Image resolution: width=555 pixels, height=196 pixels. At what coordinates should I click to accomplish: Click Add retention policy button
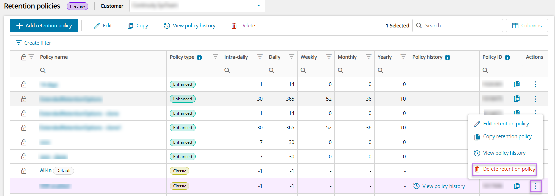tap(44, 26)
